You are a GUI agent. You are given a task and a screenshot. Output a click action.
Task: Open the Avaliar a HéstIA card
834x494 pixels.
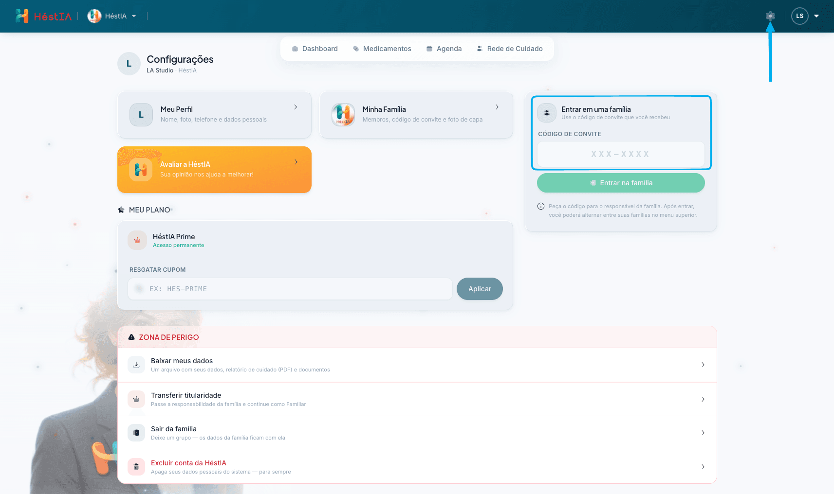214,170
